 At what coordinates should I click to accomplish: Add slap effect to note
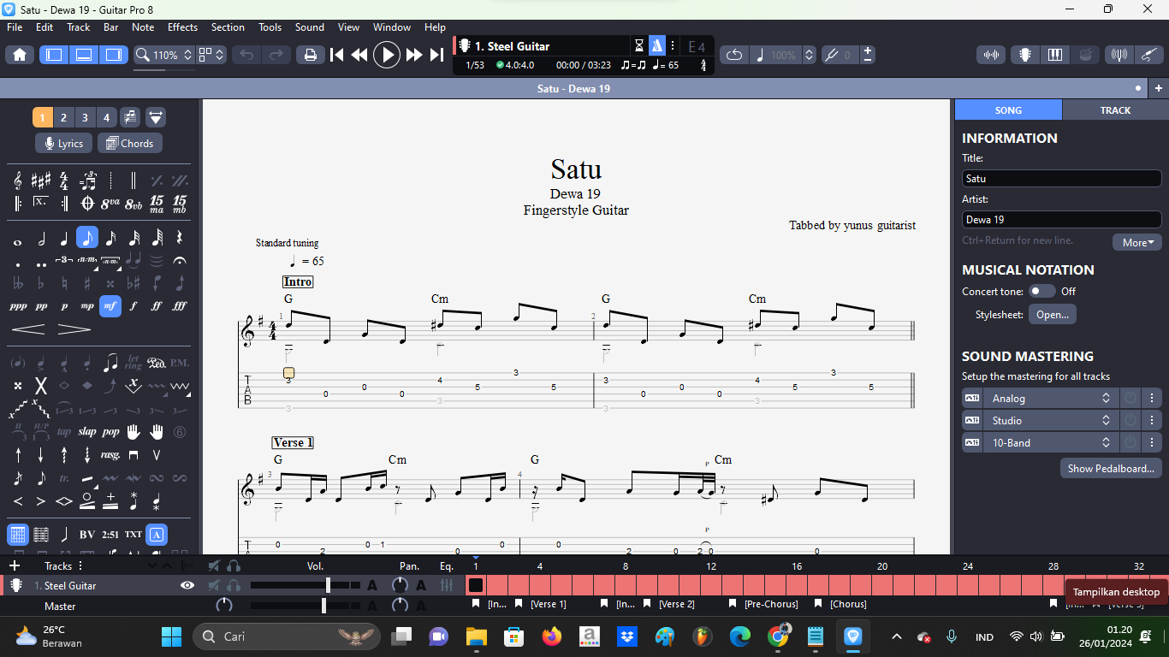[x=87, y=431]
